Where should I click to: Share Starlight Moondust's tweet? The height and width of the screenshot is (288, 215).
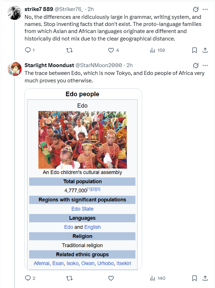[x=205, y=278]
